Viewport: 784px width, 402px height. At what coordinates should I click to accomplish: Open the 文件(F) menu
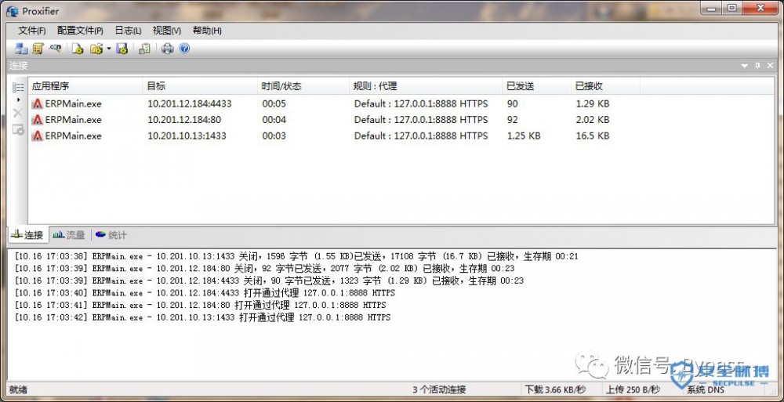pos(32,31)
